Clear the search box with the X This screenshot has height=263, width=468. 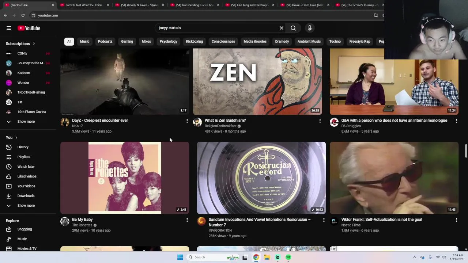tap(282, 28)
